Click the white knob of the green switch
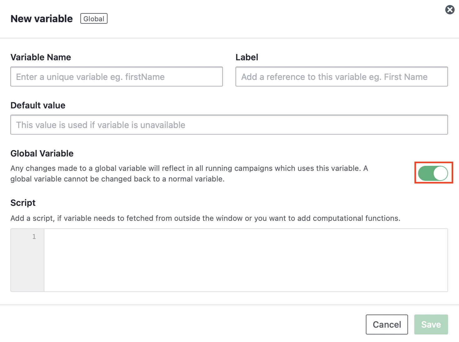 tap(441, 173)
